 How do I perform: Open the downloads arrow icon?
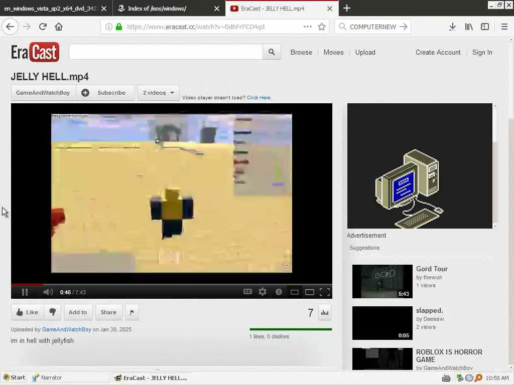click(452, 27)
